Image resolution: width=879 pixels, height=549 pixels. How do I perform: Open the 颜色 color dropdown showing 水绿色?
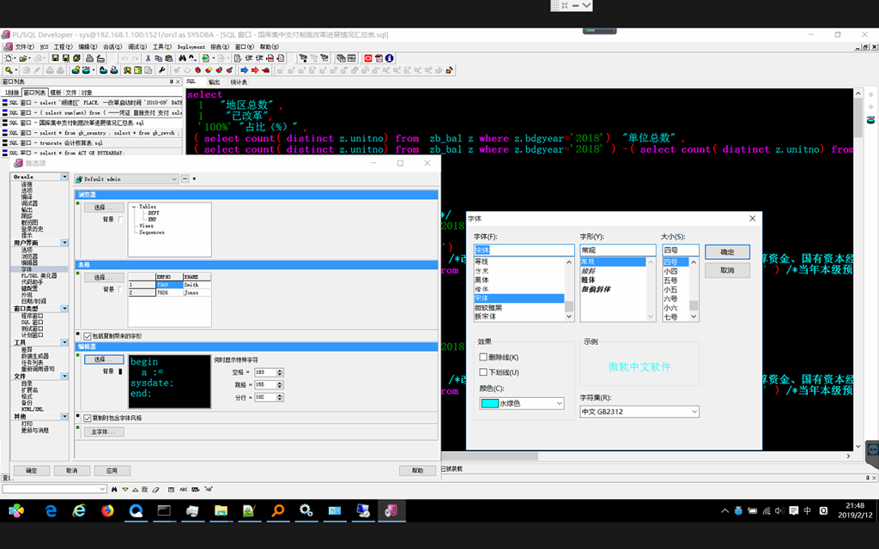[522, 403]
